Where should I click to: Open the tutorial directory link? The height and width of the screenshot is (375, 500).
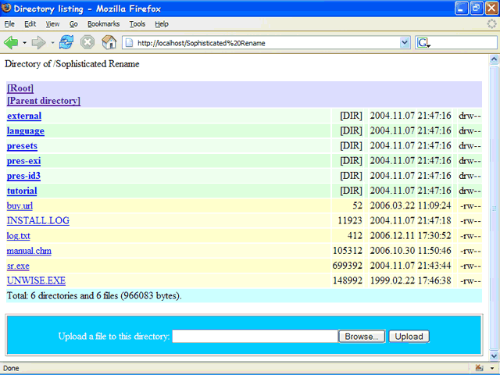click(22, 191)
